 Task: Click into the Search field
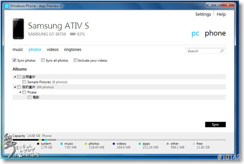(x=205, y=51)
